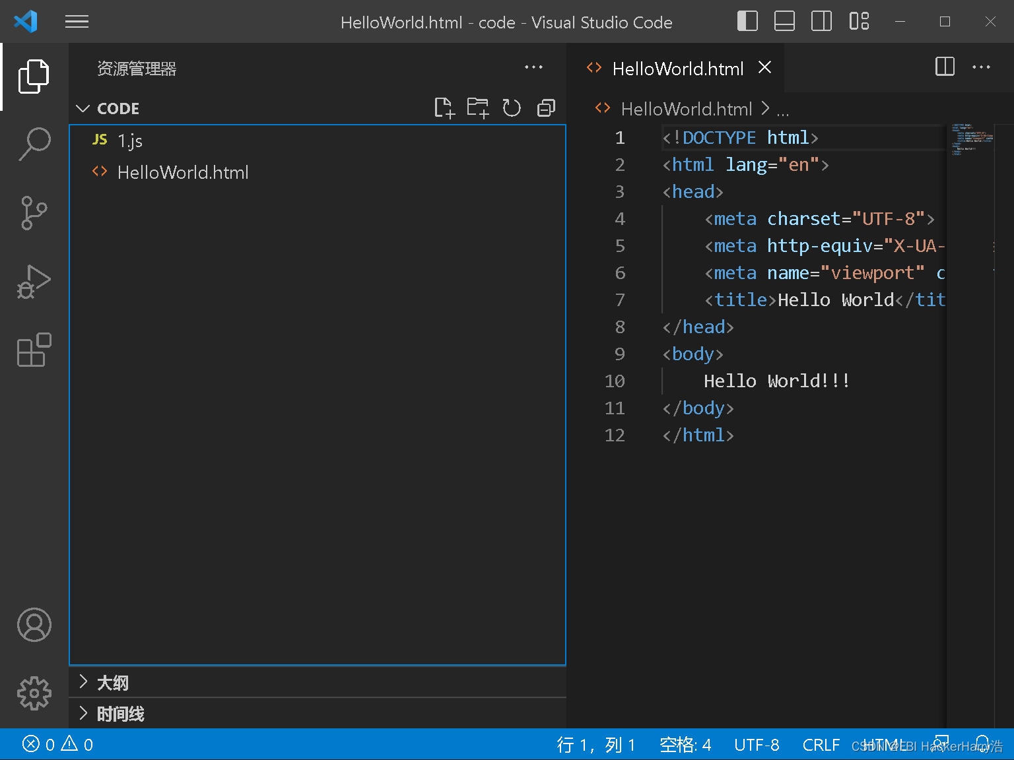Click line number 1 in gutter
1014x760 pixels.
[x=619, y=137]
